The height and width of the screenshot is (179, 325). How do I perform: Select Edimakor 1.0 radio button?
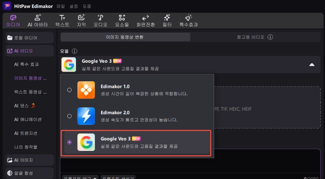pos(69,90)
